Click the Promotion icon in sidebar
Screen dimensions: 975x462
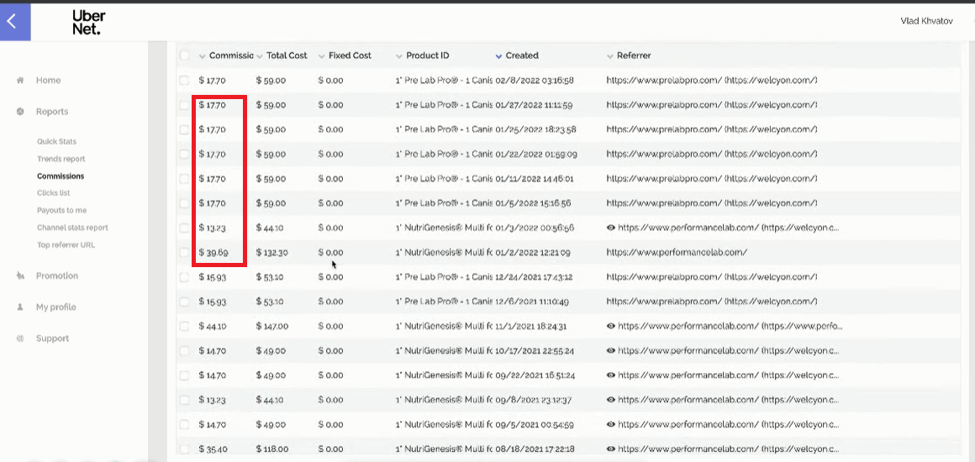[x=20, y=276]
